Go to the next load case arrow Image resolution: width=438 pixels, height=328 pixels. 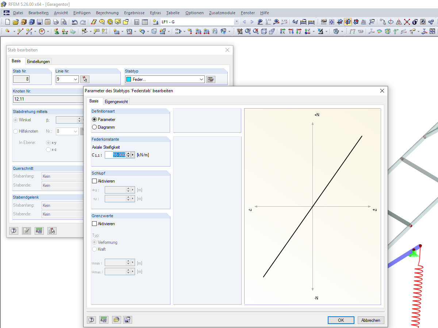(252, 22)
